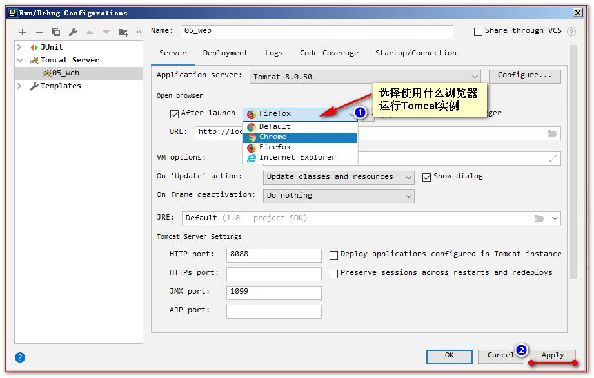594x378 pixels.
Task: Select Firefox option in dropdown list
Action: coord(300,147)
